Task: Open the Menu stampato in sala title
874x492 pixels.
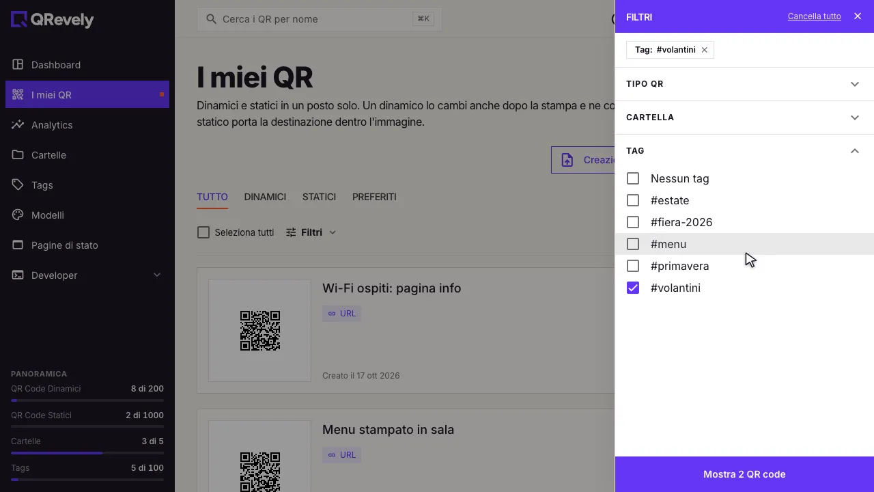Action: pos(388,430)
